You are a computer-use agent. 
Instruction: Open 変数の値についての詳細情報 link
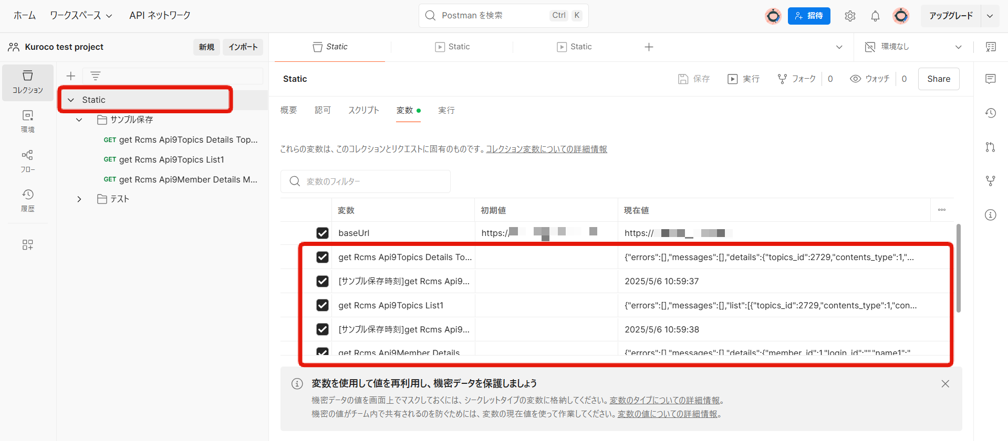667,414
